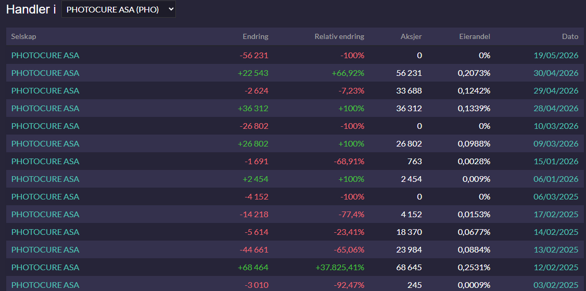Open the 10/03/2026 date link

[556, 126]
